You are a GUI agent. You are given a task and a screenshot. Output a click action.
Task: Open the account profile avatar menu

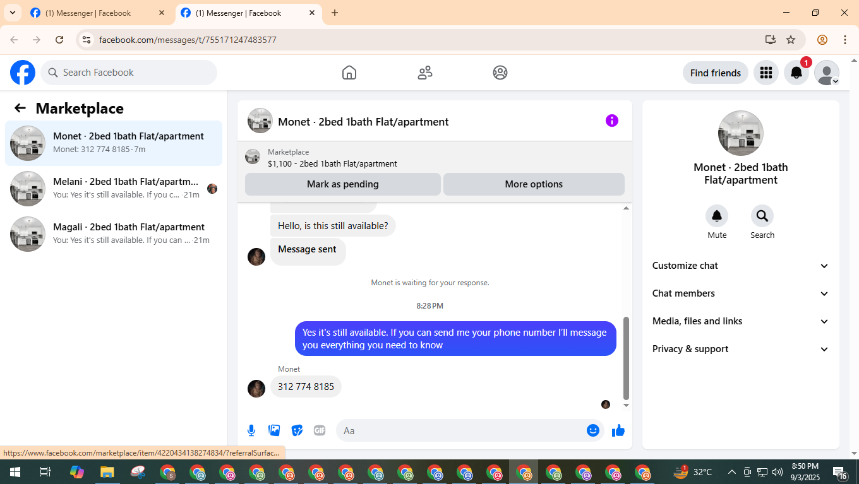coord(827,73)
